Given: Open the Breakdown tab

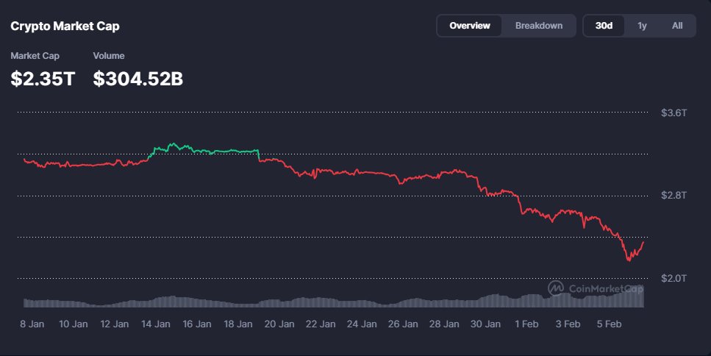Looking at the screenshot, I should click(538, 26).
